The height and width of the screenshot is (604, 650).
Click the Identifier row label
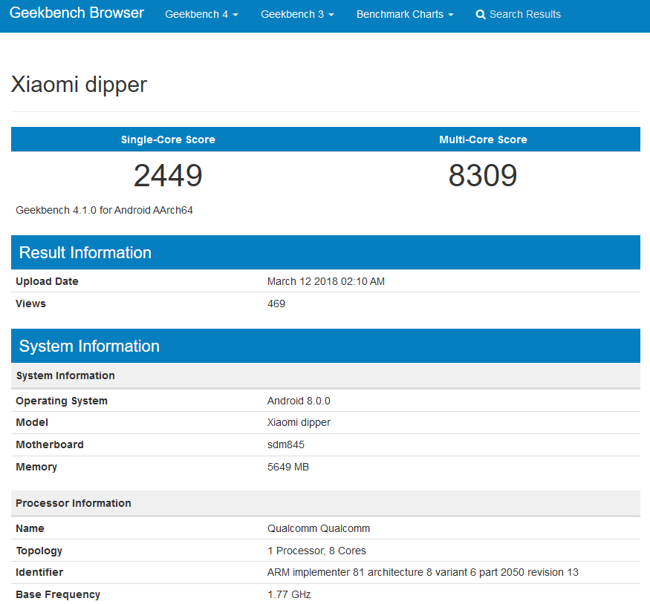pos(39,573)
